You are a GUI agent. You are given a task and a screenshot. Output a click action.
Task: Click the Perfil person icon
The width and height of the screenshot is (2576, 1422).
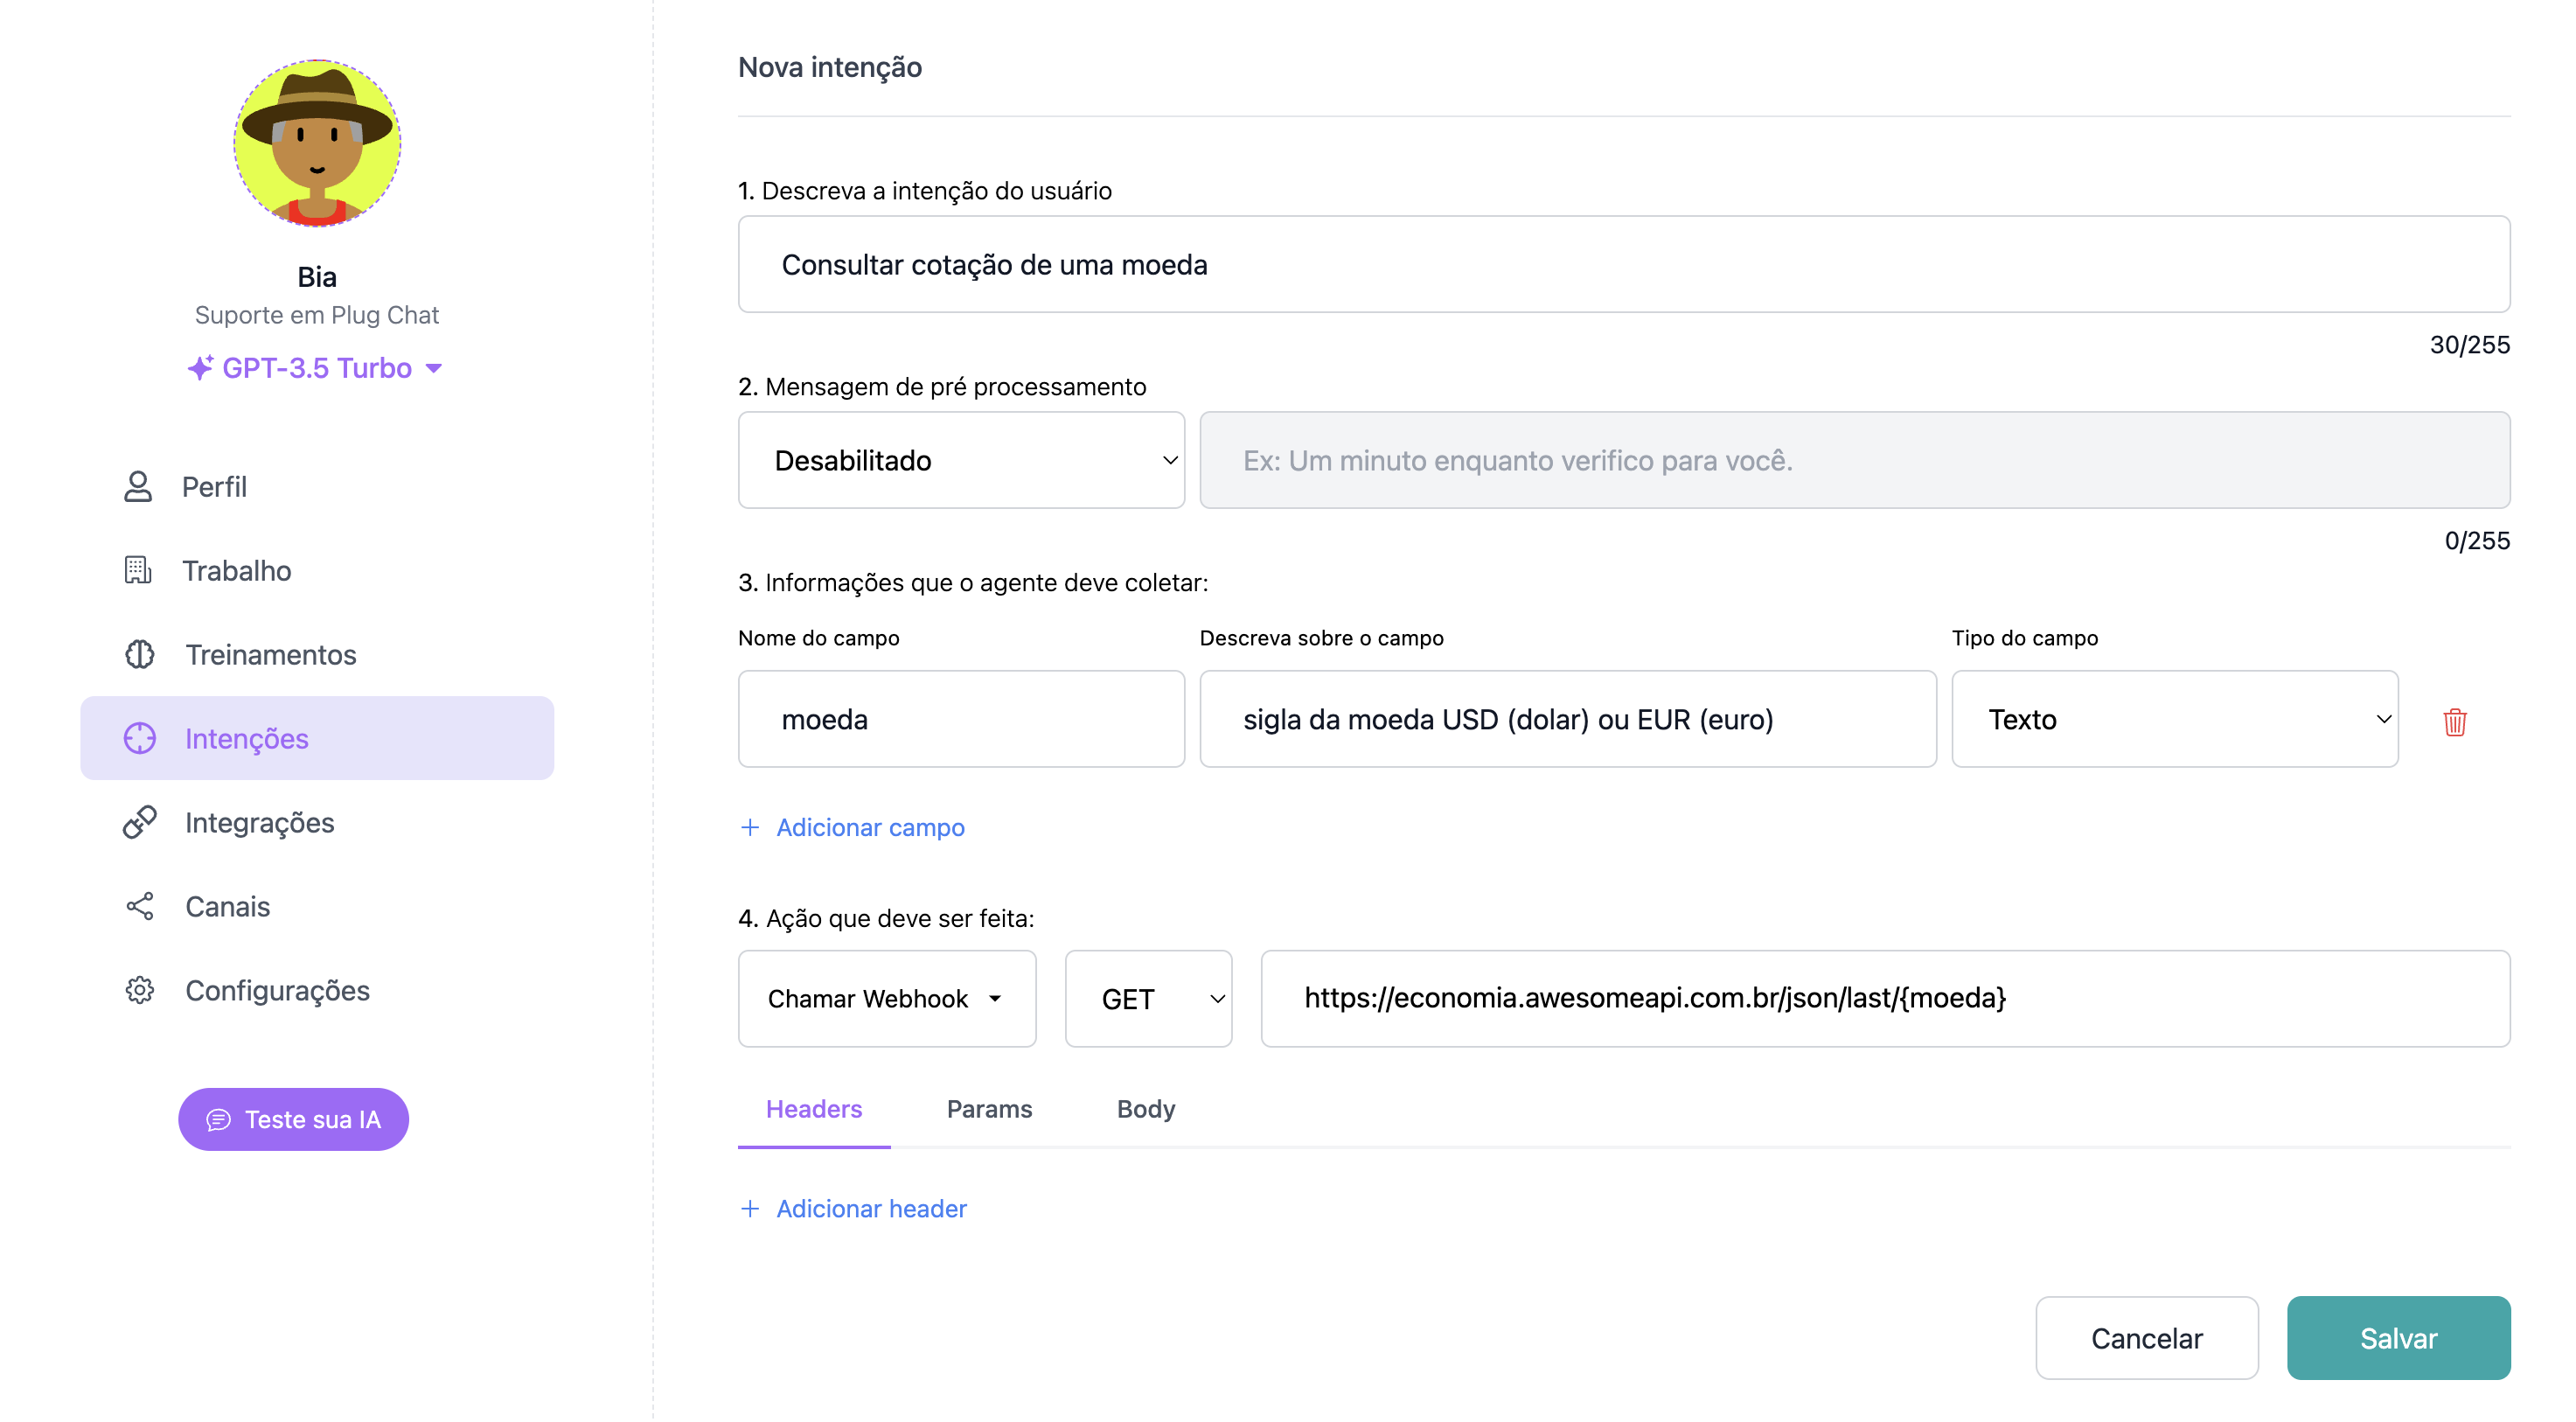point(138,487)
